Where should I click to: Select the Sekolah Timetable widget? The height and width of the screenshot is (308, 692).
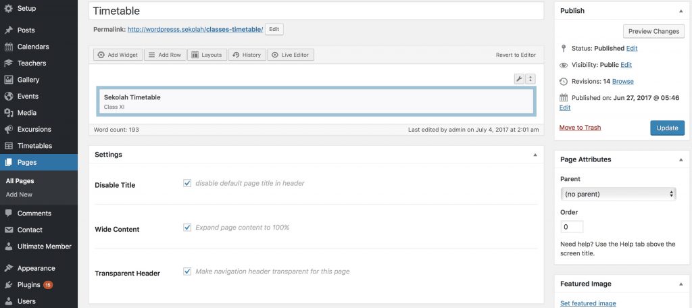(316, 101)
